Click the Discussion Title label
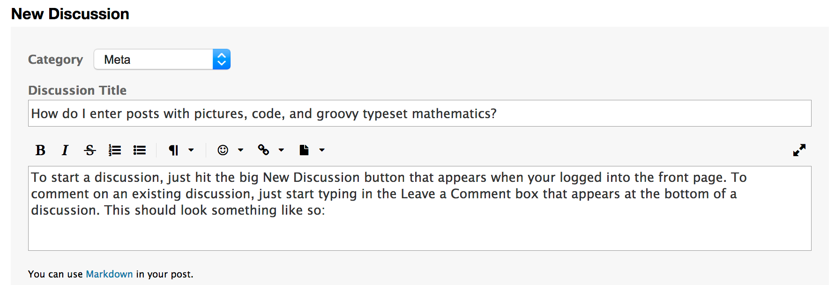 [x=77, y=90]
